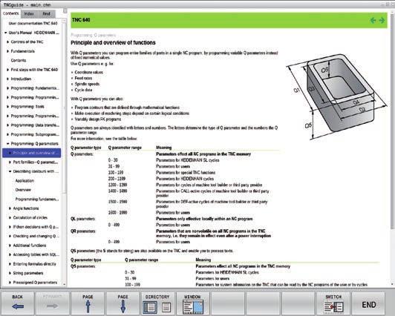The image size is (395, 316).
Task: Open the Additional functions entry
Action: click(x=30, y=246)
